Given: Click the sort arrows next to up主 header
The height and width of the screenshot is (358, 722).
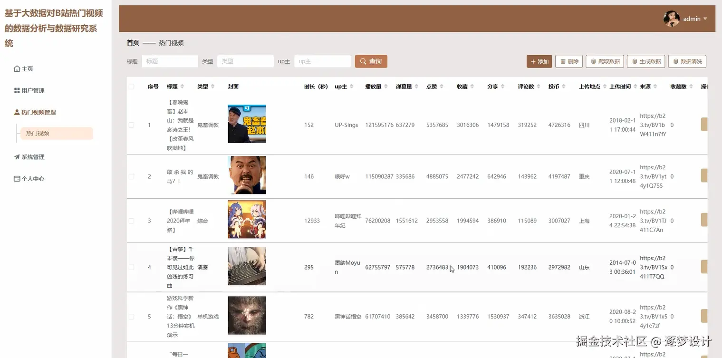Looking at the screenshot, I should click(352, 87).
